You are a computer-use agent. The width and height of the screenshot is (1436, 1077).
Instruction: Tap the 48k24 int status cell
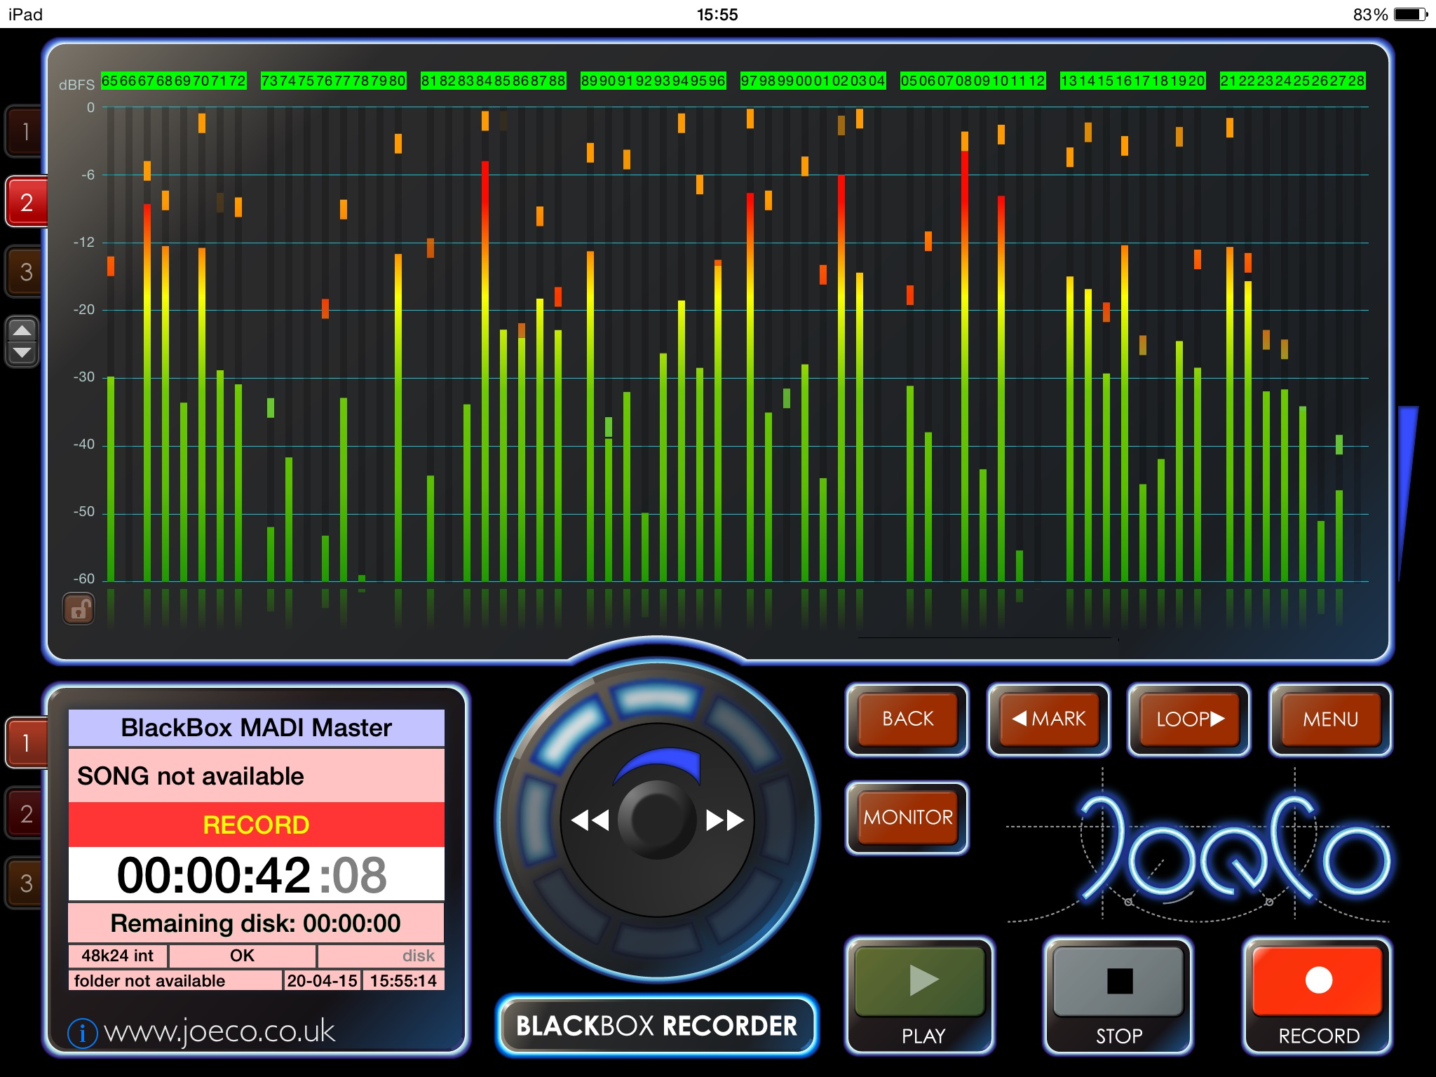pos(118,956)
